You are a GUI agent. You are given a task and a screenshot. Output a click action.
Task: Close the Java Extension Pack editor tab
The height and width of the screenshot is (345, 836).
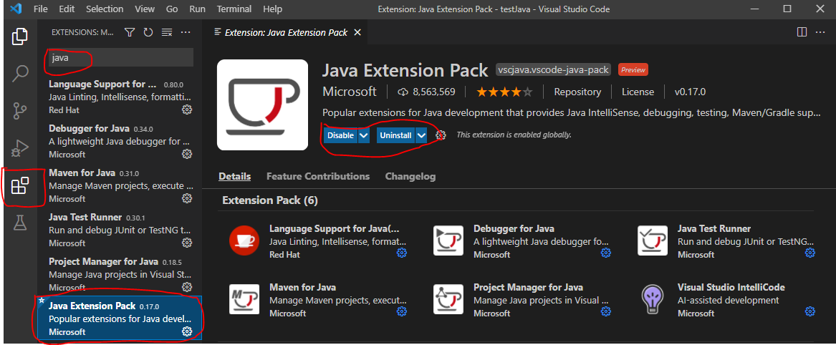[357, 32]
